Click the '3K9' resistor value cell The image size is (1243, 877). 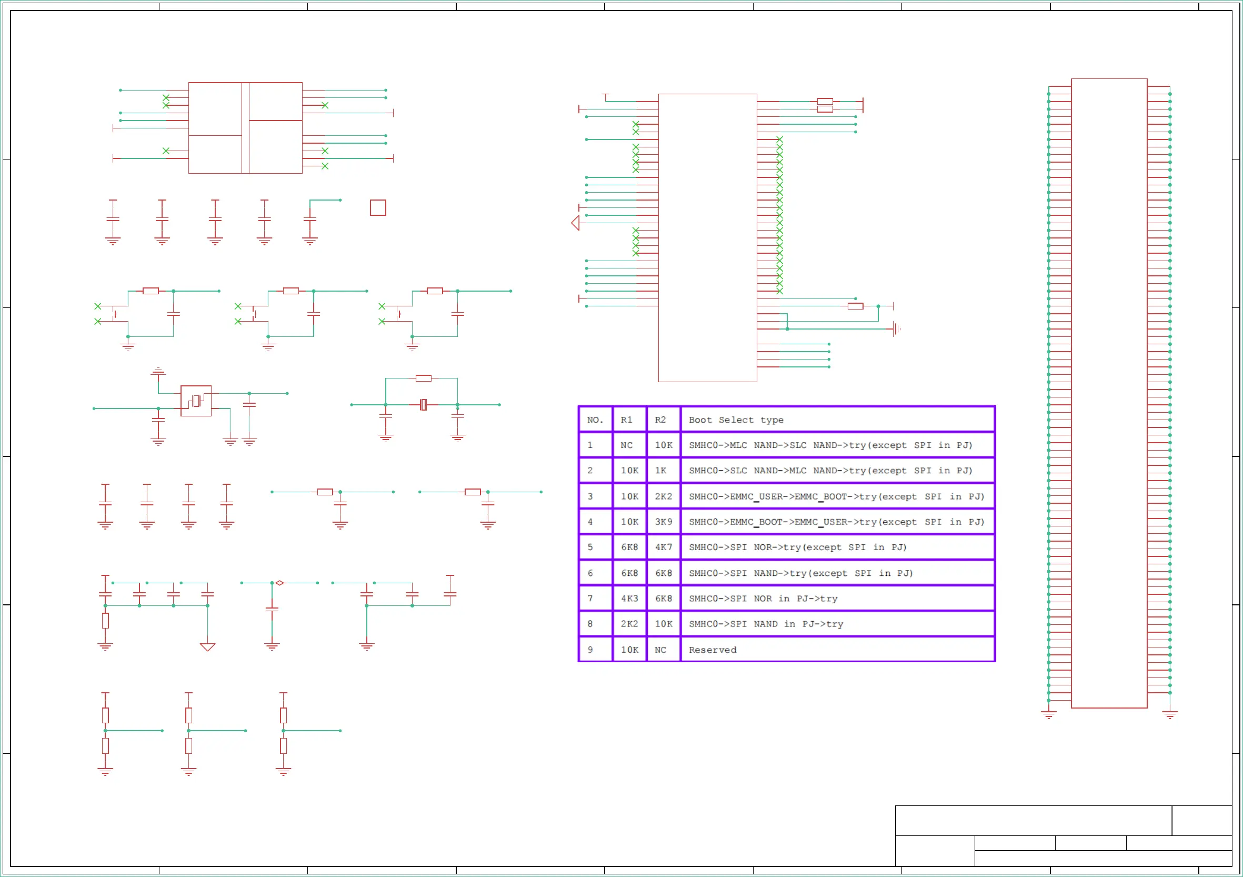(x=663, y=522)
